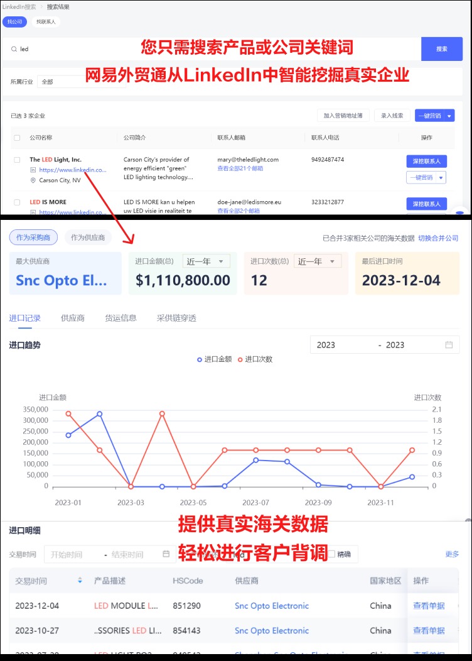
Task: Click 查看单据 for the 2023-10-27 row
Action: (x=429, y=631)
